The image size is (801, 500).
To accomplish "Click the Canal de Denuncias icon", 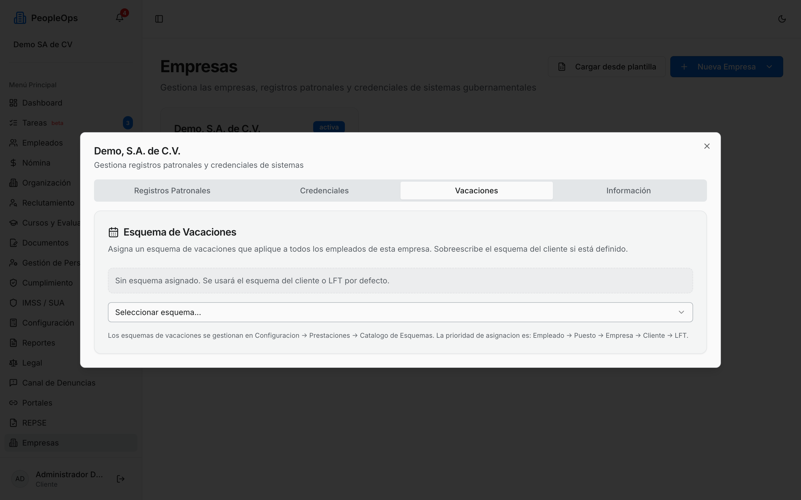I will tap(13, 383).
